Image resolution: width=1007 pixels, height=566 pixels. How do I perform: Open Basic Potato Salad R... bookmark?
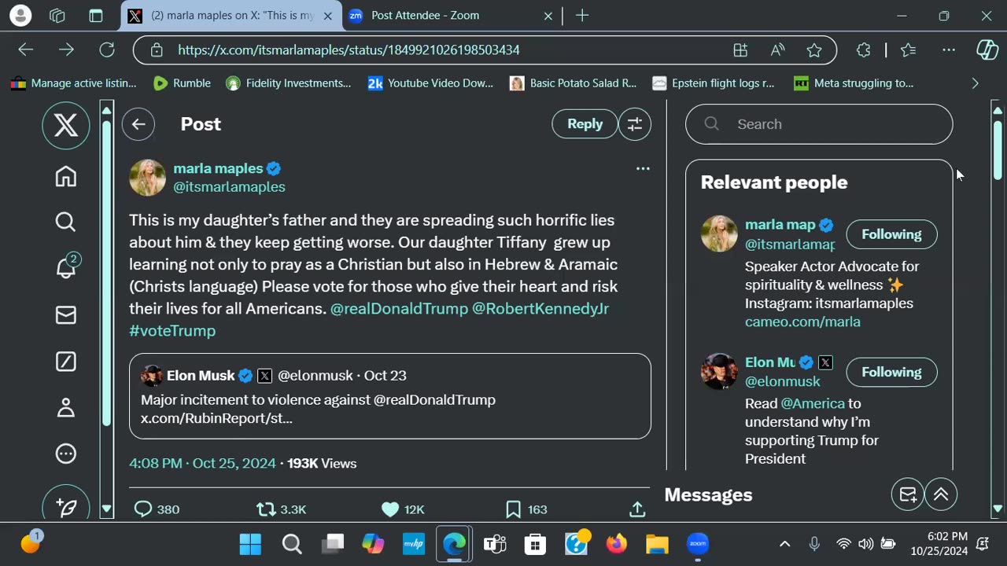tap(574, 83)
